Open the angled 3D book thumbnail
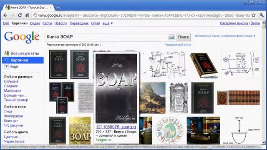This screenshot has width=267, height=150. [x=204, y=65]
